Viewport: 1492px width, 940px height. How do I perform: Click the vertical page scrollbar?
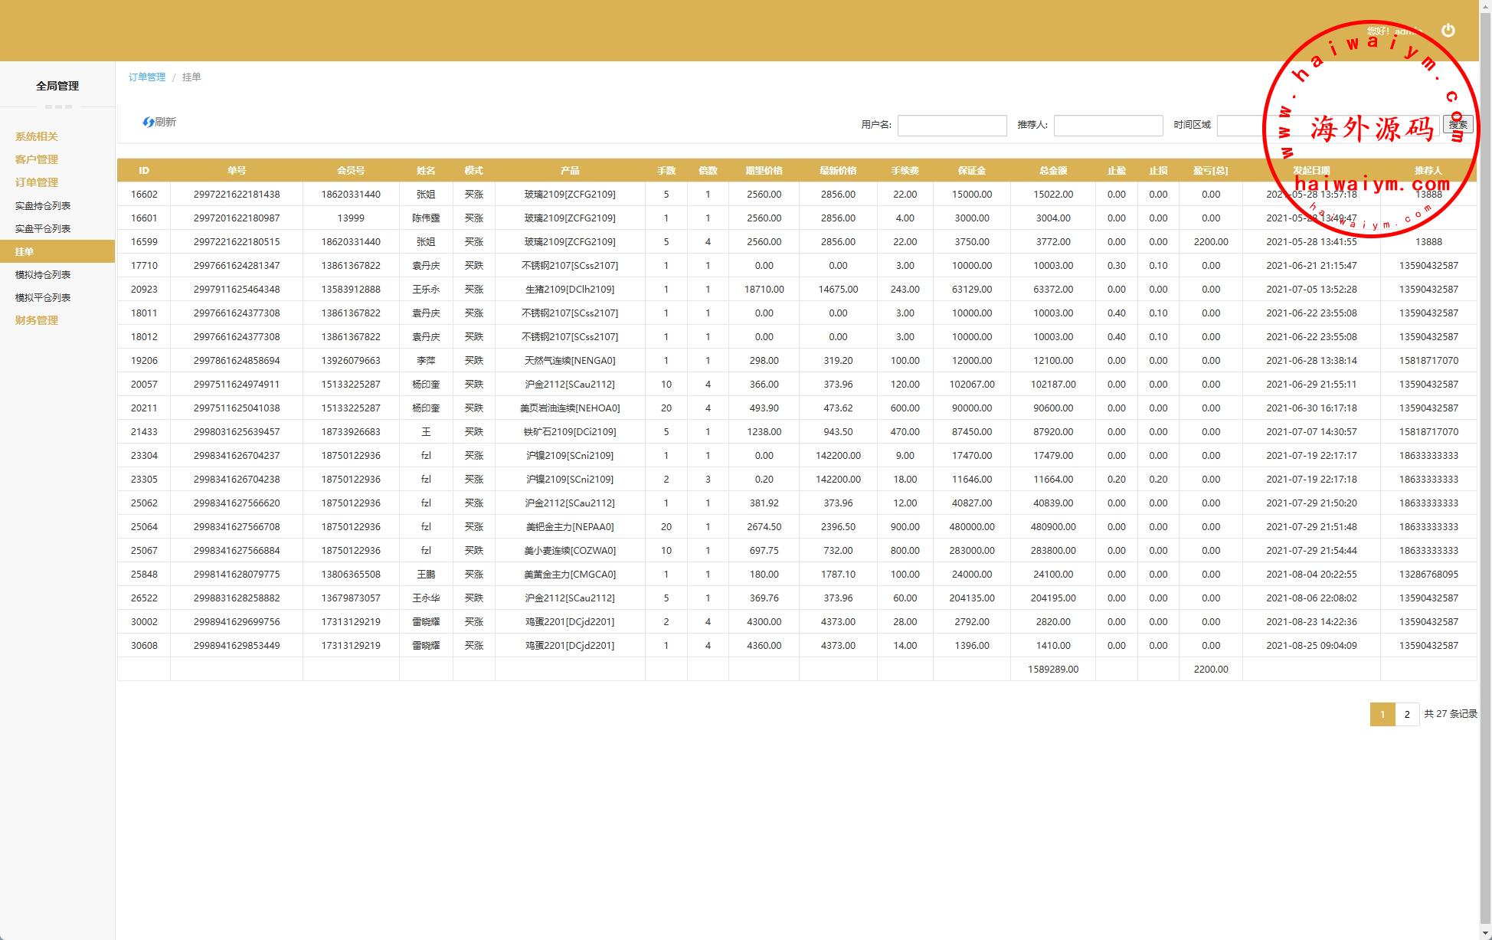(x=1485, y=460)
